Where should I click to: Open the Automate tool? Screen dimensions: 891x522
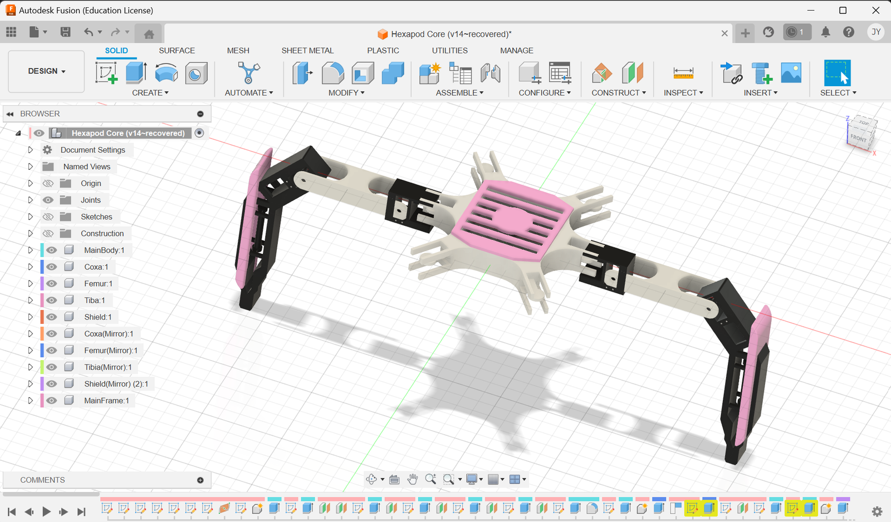[x=248, y=73]
